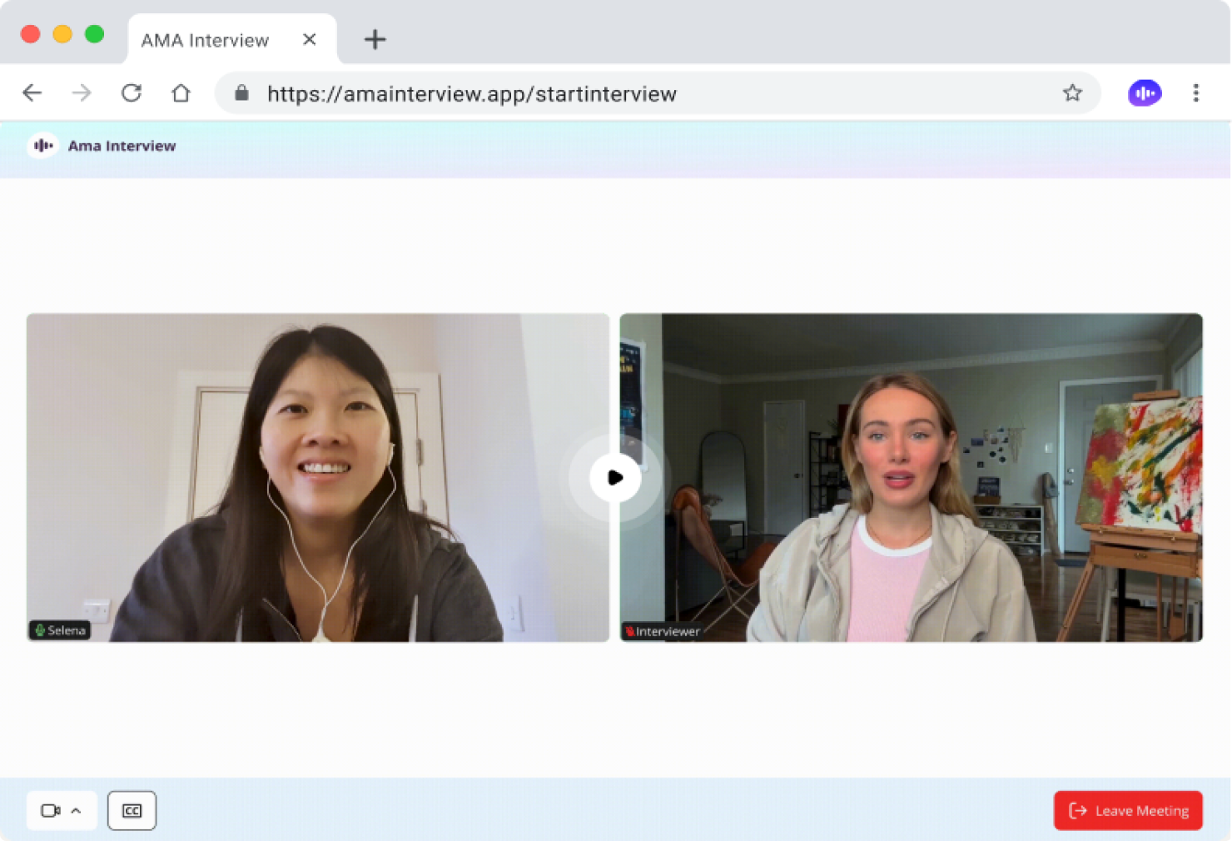1232x841 pixels.
Task: Toggle closed captions CC button
Action: coord(132,810)
